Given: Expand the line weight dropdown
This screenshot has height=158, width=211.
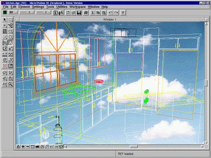Looking at the screenshot, I should tap(43, 12).
